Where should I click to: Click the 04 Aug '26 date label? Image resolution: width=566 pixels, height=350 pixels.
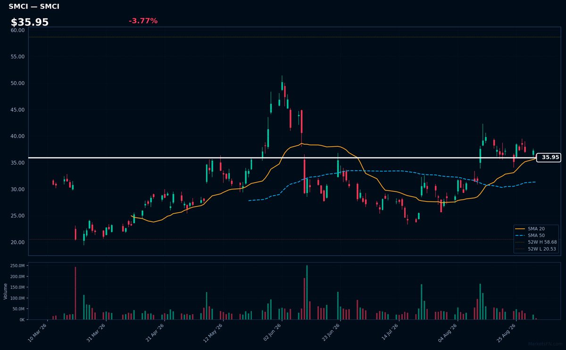pyautogui.click(x=448, y=333)
